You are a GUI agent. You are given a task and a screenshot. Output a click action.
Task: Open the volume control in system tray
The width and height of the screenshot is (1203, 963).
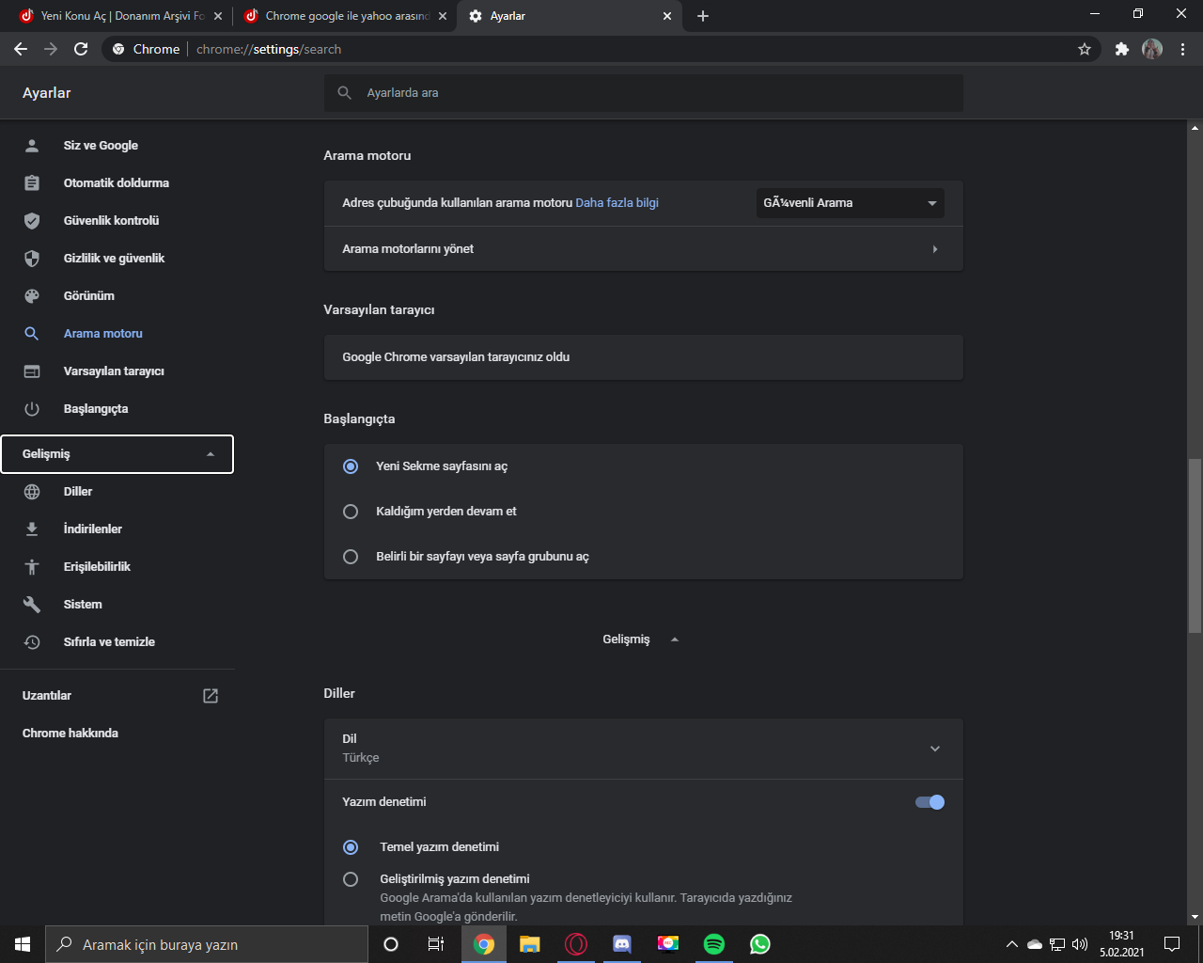[x=1079, y=944]
